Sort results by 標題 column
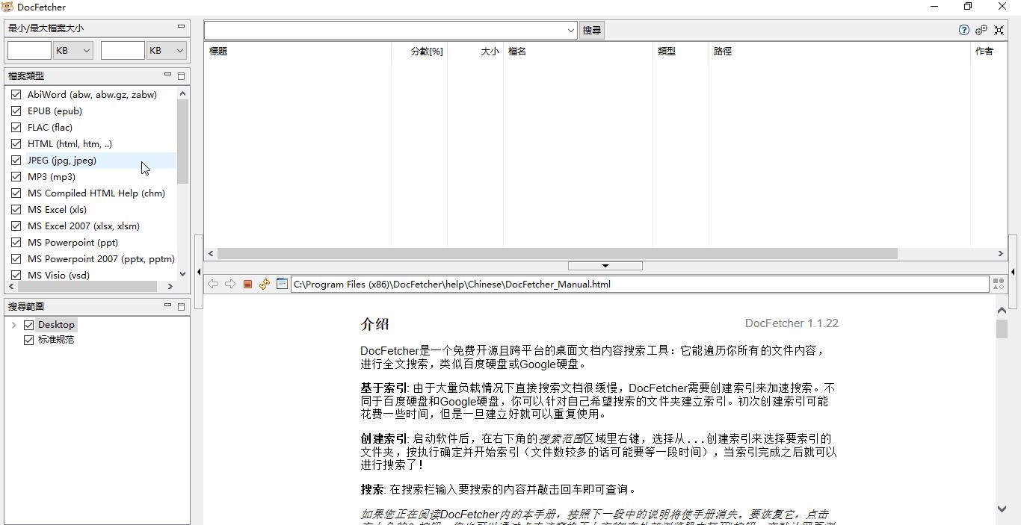1021x525 pixels. tap(297, 51)
